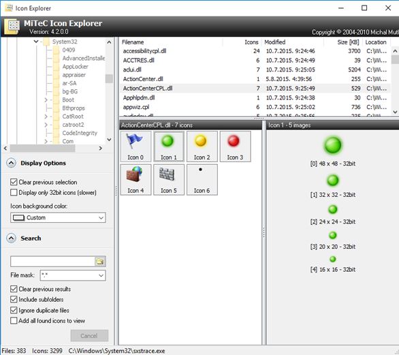
Task: Click the folder icon next to 0409
Action: [57, 50]
